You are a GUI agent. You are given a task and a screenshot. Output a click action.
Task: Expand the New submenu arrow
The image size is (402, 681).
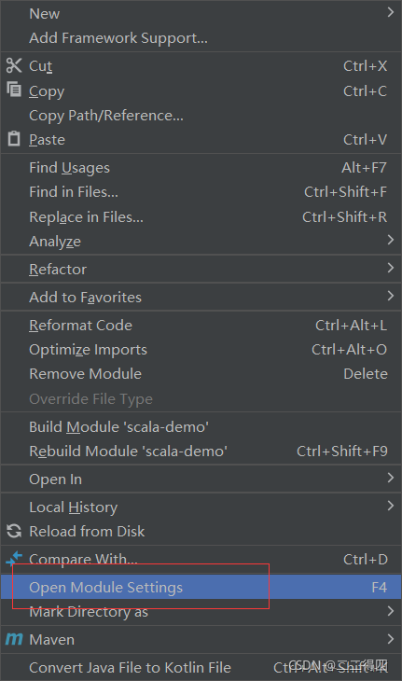click(390, 12)
